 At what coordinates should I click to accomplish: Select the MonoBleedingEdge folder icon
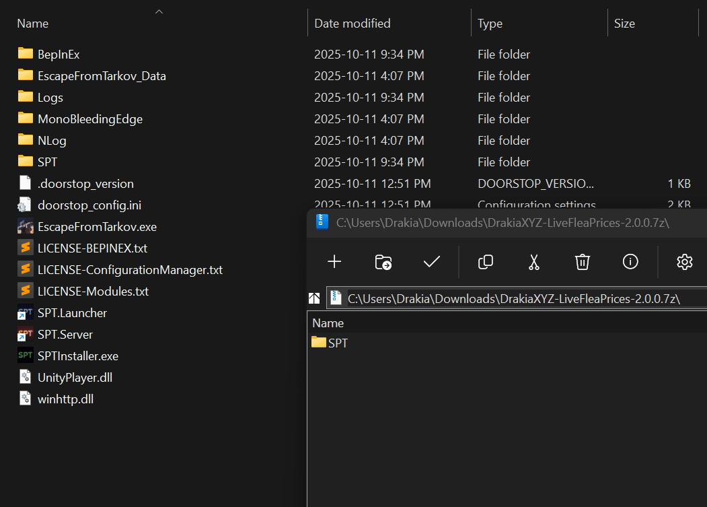coord(26,119)
